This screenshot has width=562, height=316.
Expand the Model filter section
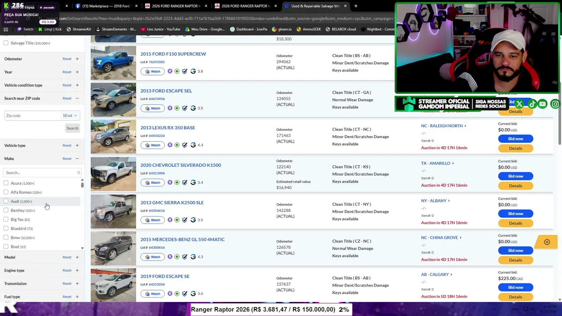77,257
